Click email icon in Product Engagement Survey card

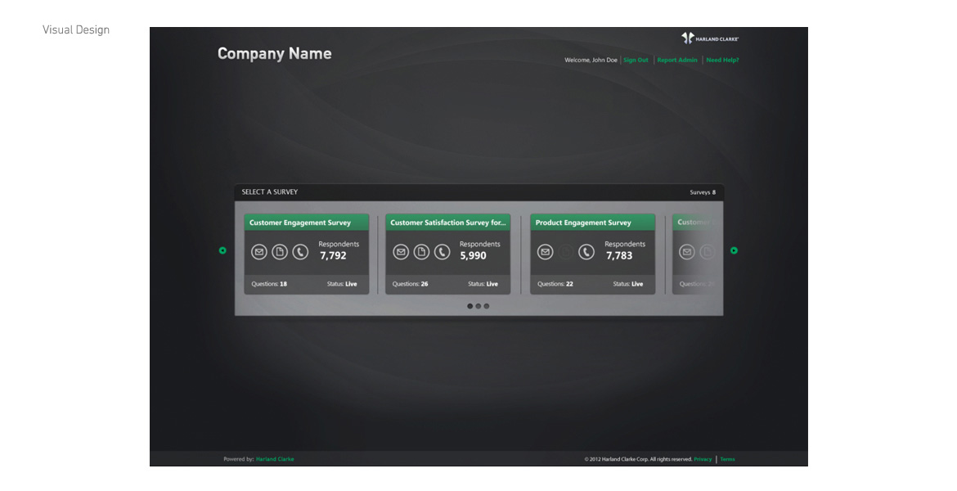pyautogui.click(x=546, y=252)
